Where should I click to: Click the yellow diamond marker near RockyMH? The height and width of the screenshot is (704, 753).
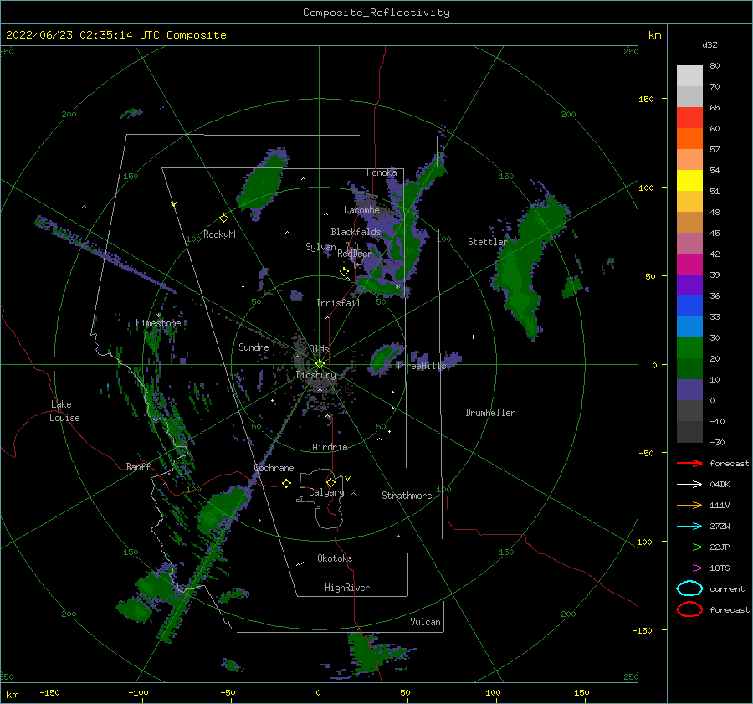[223, 218]
